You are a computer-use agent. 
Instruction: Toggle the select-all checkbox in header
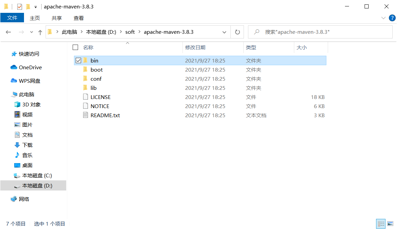[75, 47]
